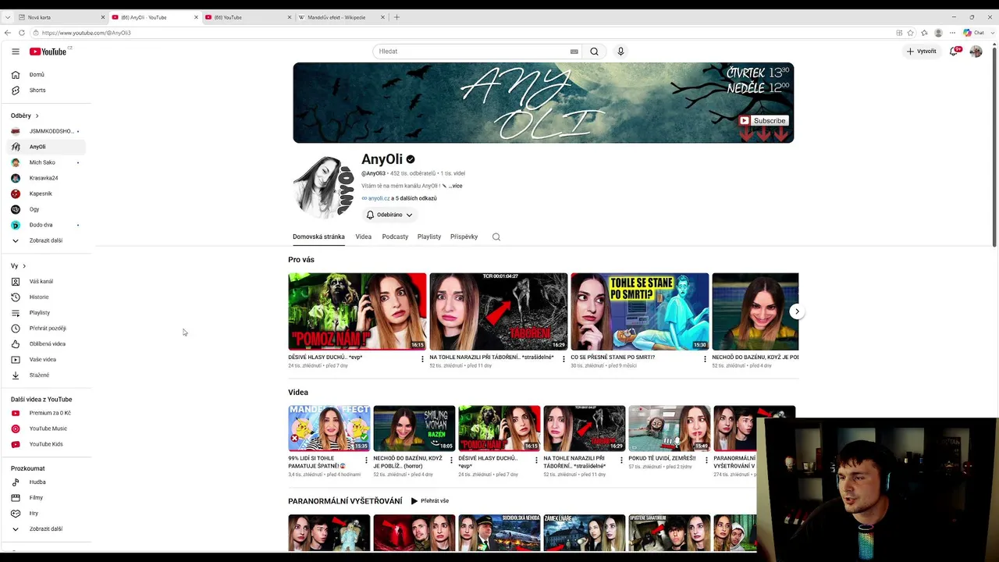Click the search magnifier button
The width and height of the screenshot is (999, 562).
[594, 52]
